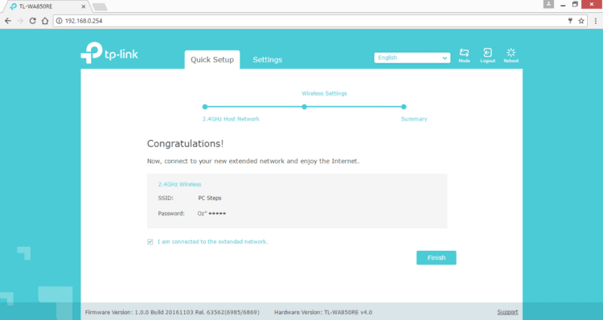Open the Support link in footer
Image resolution: width=603 pixels, height=320 pixels.
(x=507, y=312)
